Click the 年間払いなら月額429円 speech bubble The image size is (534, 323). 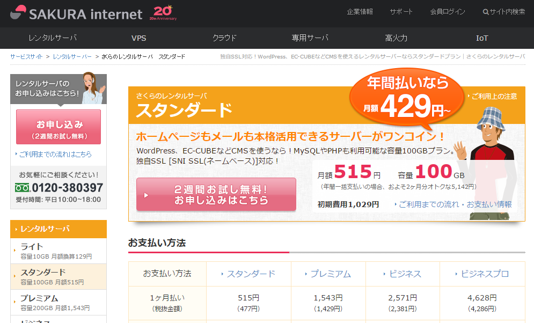tap(407, 99)
